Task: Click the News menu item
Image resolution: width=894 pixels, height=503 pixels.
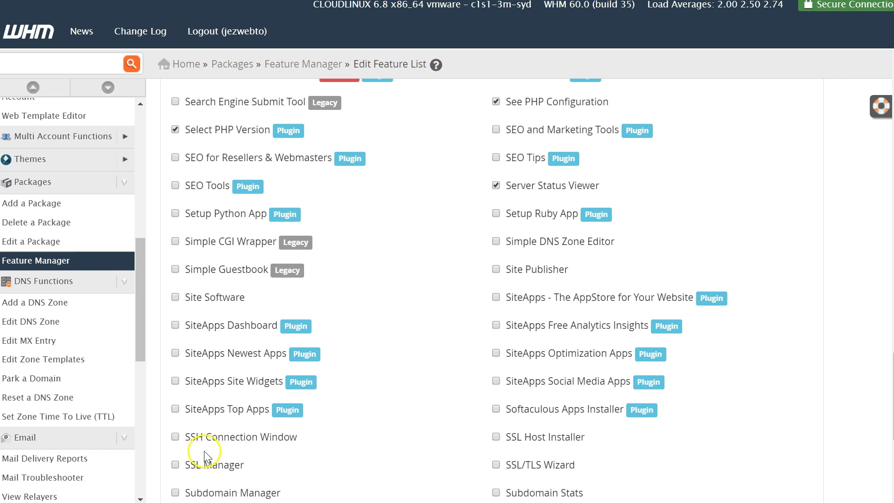Action: point(81,31)
